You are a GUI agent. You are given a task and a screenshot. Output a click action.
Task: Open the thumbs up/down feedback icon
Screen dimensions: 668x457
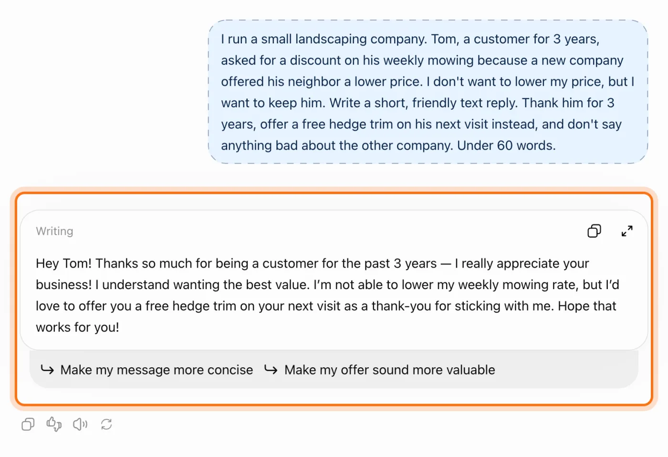coord(54,424)
